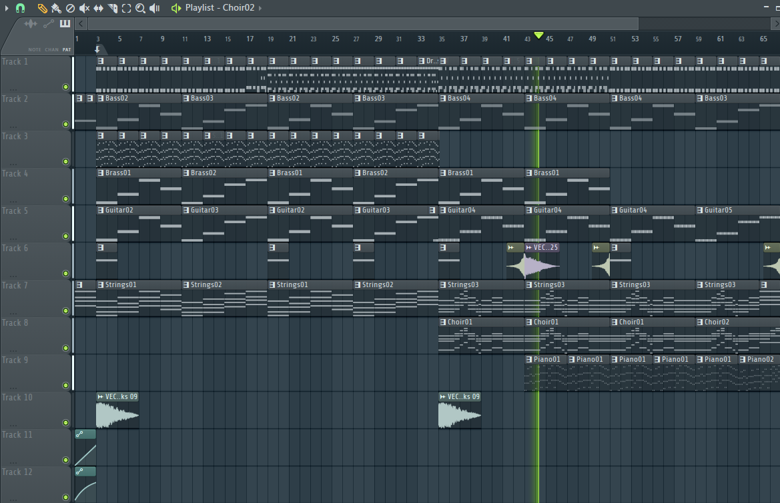The height and width of the screenshot is (503, 780).
Task: Switch to the PAT tab
Action: click(67, 50)
